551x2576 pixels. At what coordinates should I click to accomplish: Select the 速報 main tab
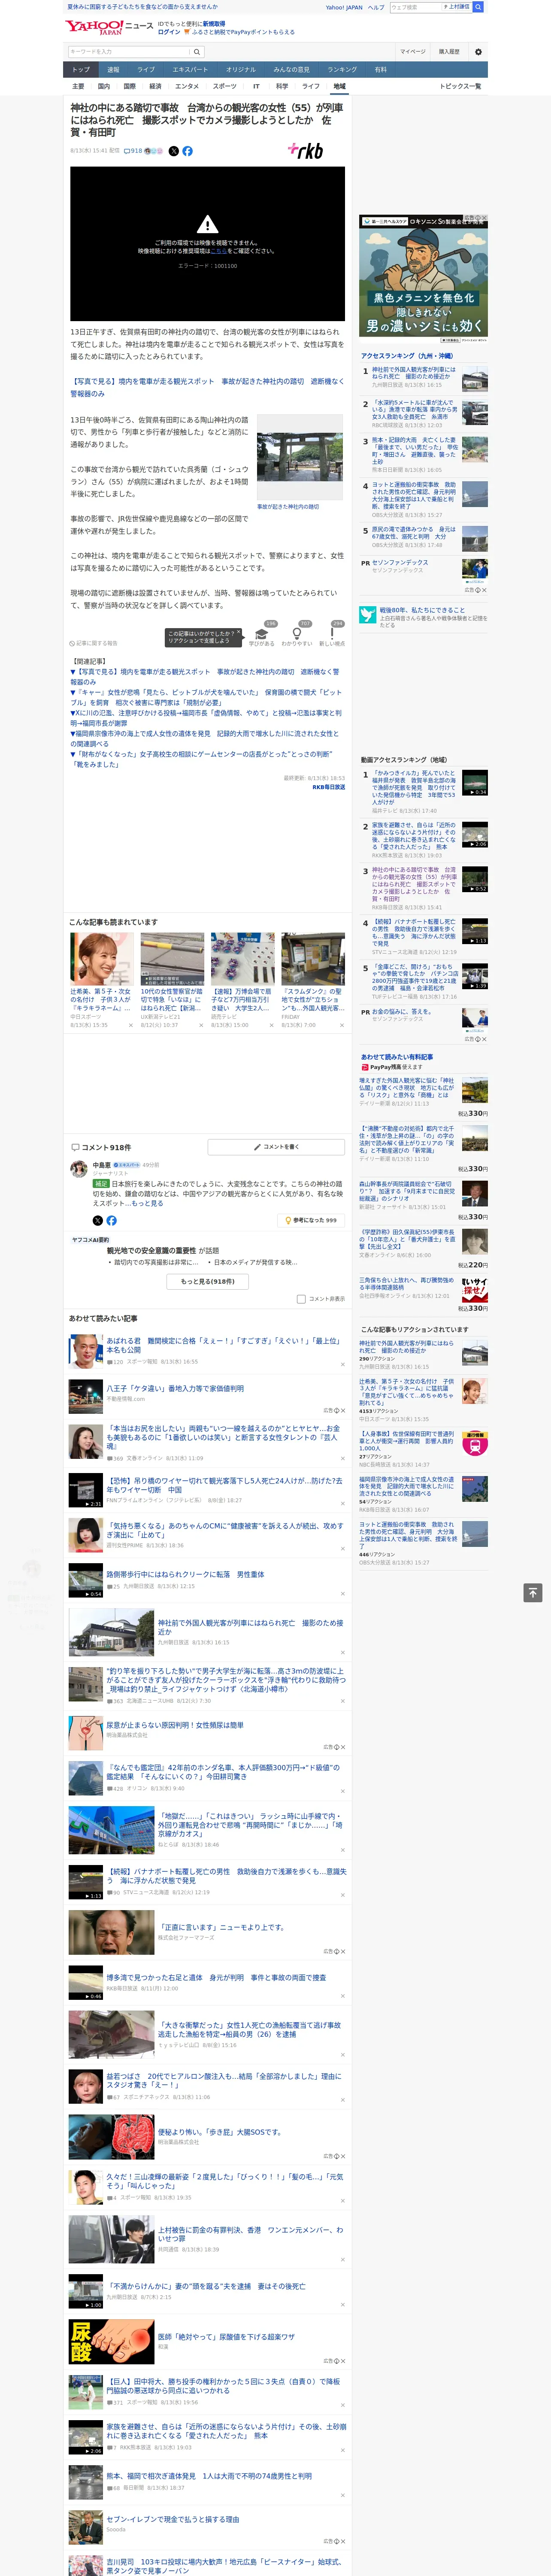(x=113, y=69)
